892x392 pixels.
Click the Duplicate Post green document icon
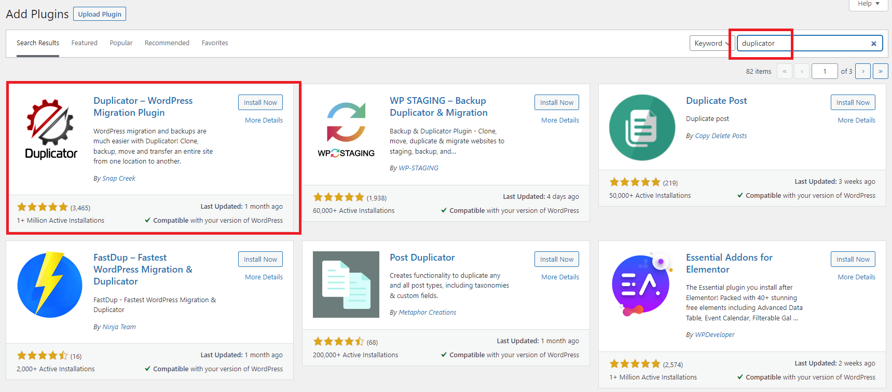(x=642, y=128)
